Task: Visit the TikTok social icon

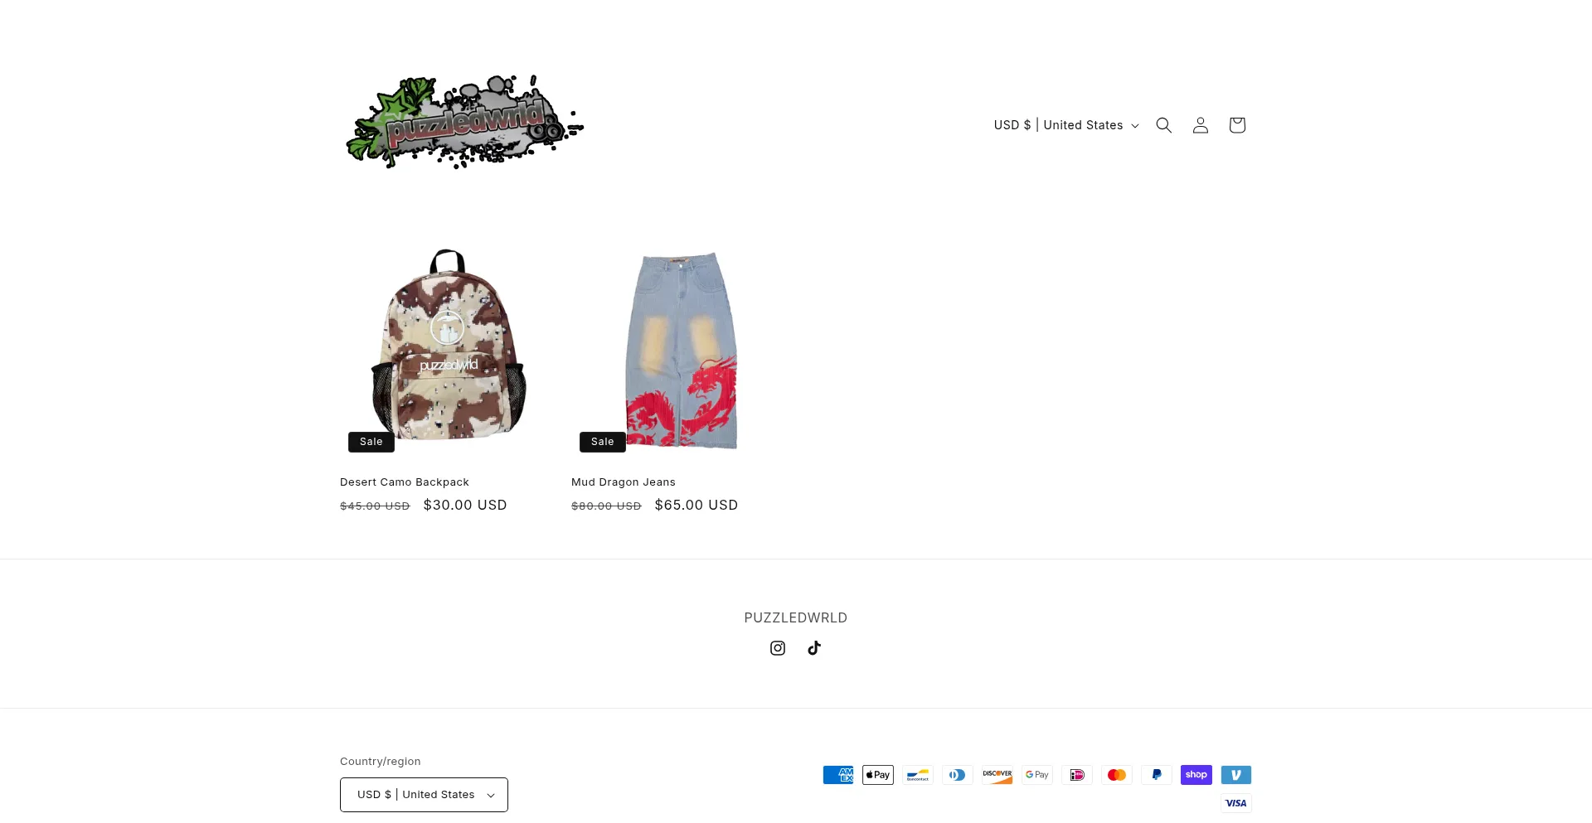Action: [814, 648]
